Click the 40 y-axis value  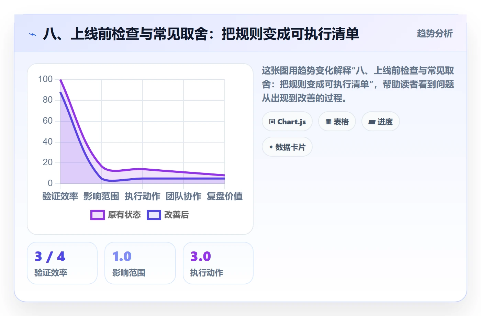[x=48, y=142]
